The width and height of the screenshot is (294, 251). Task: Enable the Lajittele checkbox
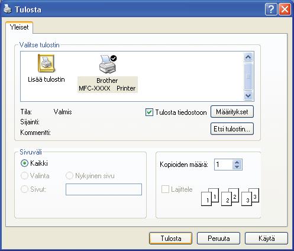(165, 189)
